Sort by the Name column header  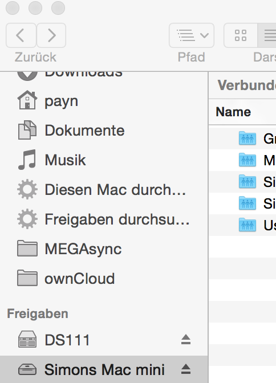[x=233, y=112]
